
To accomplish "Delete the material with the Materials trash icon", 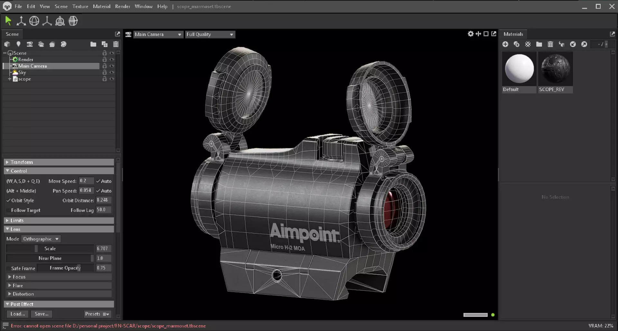I will pyautogui.click(x=550, y=44).
